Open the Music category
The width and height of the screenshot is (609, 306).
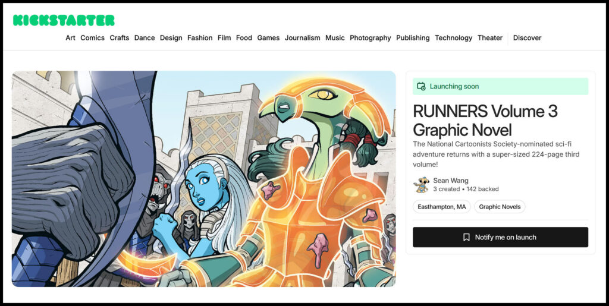point(335,37)
